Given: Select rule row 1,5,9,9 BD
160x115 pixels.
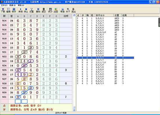Looking at the screenshot, I should (105, 70).
